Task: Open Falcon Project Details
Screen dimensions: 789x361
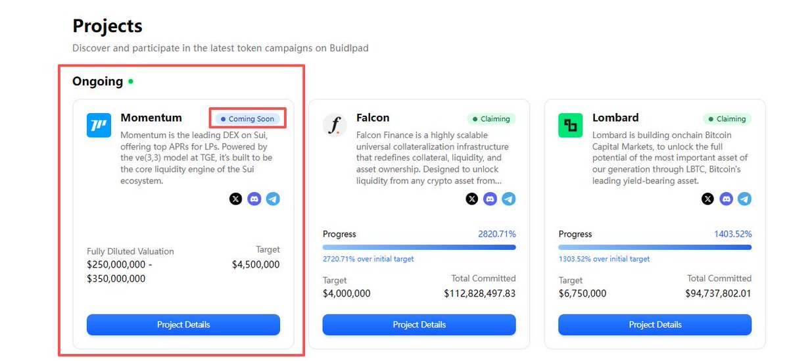Action: point(419,325)
